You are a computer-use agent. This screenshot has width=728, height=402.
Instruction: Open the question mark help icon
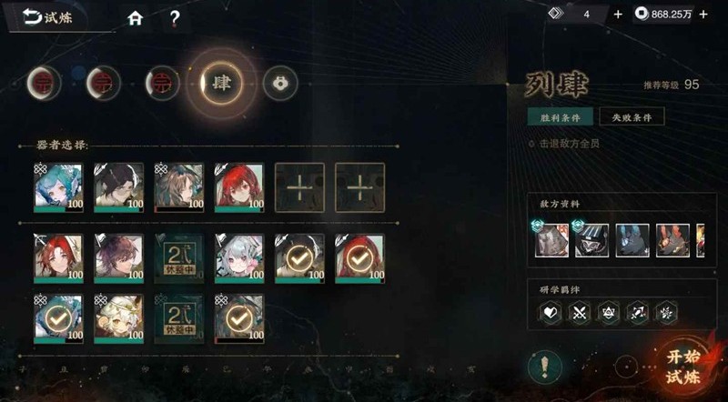tap(175, 18)
